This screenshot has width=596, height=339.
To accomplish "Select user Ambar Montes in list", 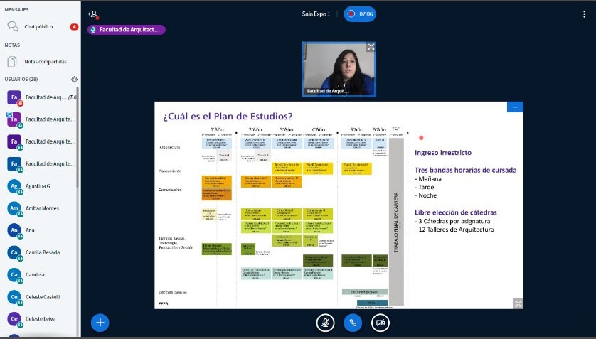I will [x=43, y=208].
